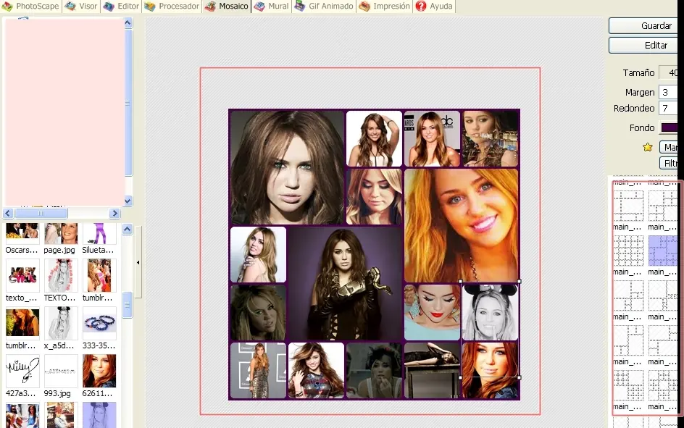Screen dimensions: 684x428
Task: Click the yellow star favorite icon
Action: pyautogui.click(x=647, y=147)
